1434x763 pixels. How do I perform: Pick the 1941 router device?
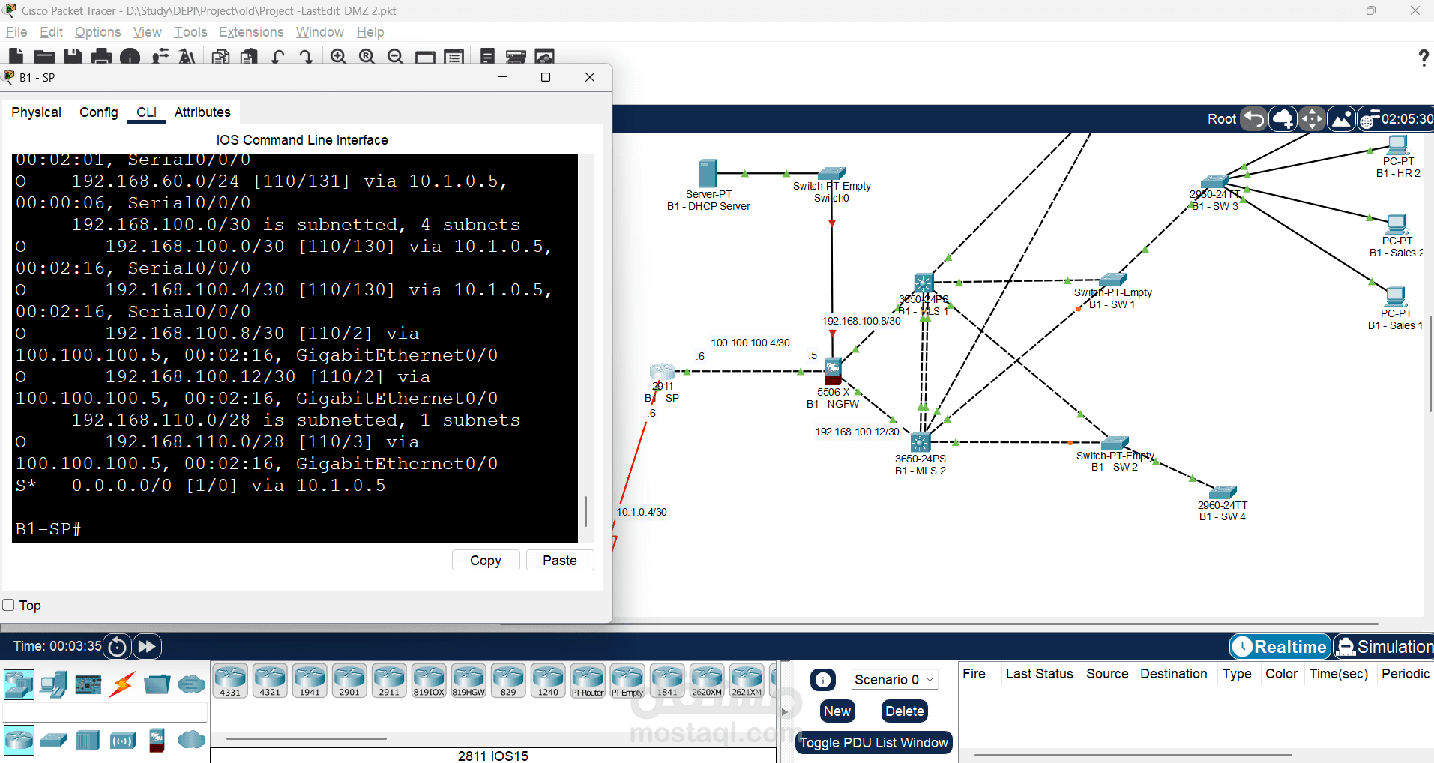(310, 681)
